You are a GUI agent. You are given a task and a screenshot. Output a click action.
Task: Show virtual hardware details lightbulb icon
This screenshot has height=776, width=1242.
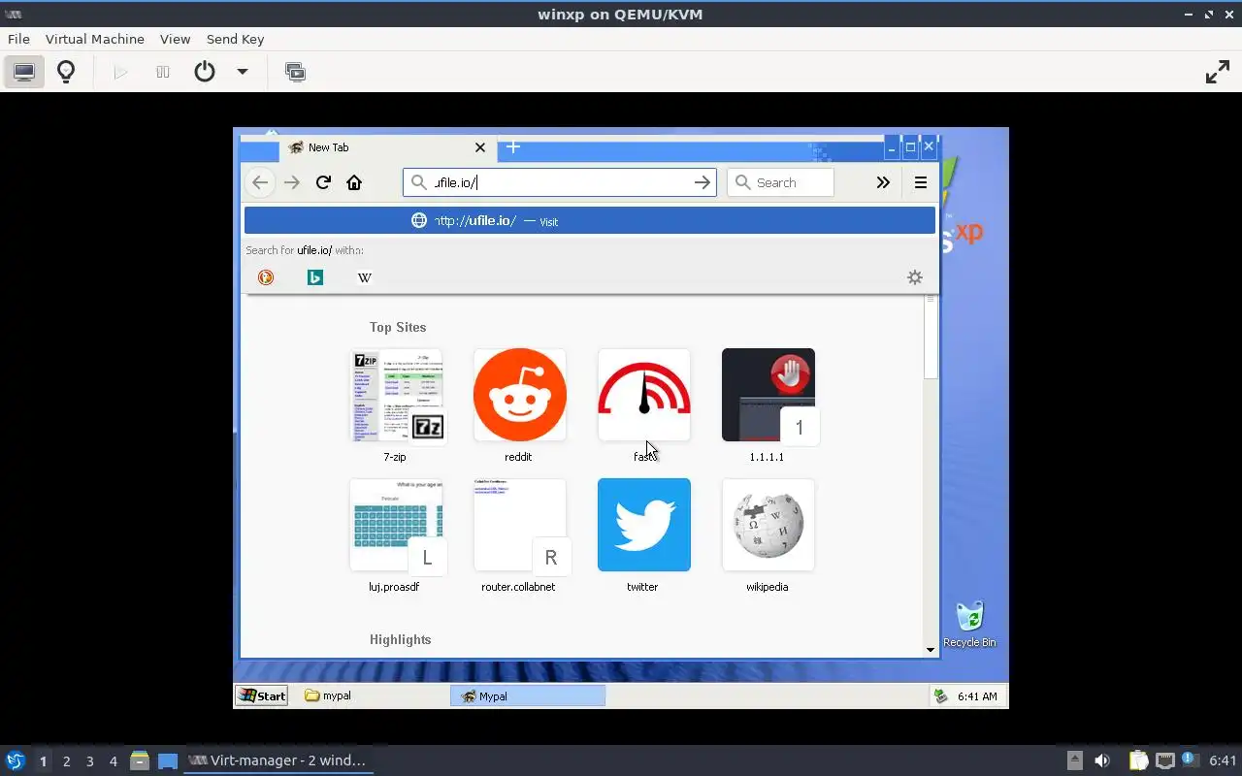pyautogui.click(x=66, y=72)
